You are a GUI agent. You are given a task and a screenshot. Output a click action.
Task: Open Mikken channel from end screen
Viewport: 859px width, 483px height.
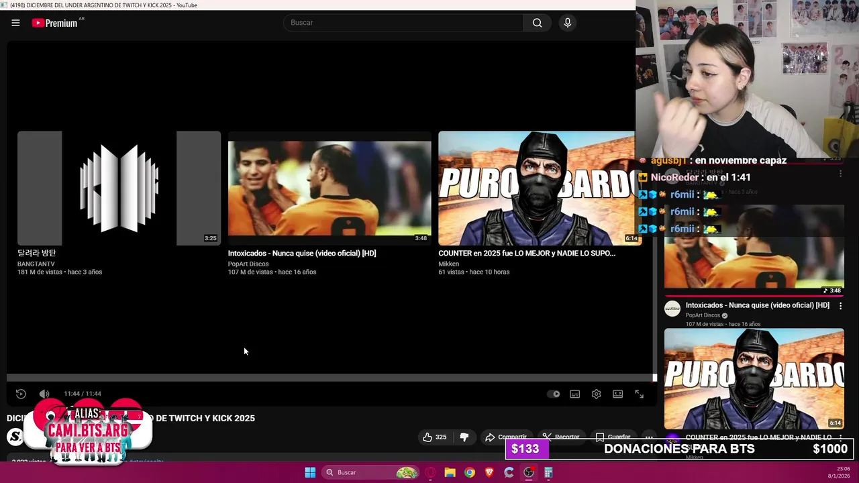tap(449, 264)
